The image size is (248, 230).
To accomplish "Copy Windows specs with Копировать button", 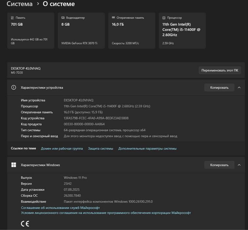I will click(219, 165).
